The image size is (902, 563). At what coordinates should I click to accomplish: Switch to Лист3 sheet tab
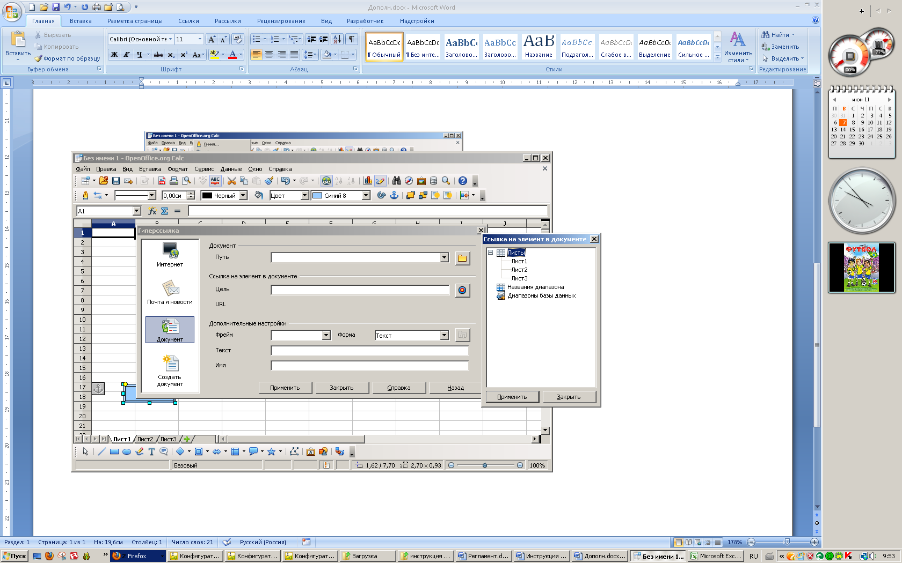(x=168, y=439)
